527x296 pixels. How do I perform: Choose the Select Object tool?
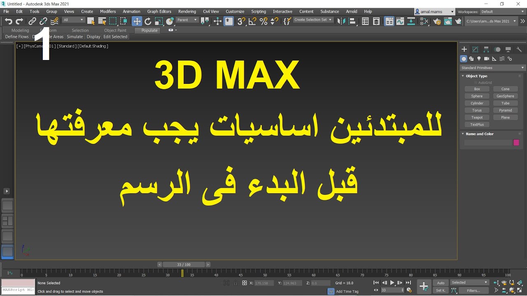tap(91, 21)
